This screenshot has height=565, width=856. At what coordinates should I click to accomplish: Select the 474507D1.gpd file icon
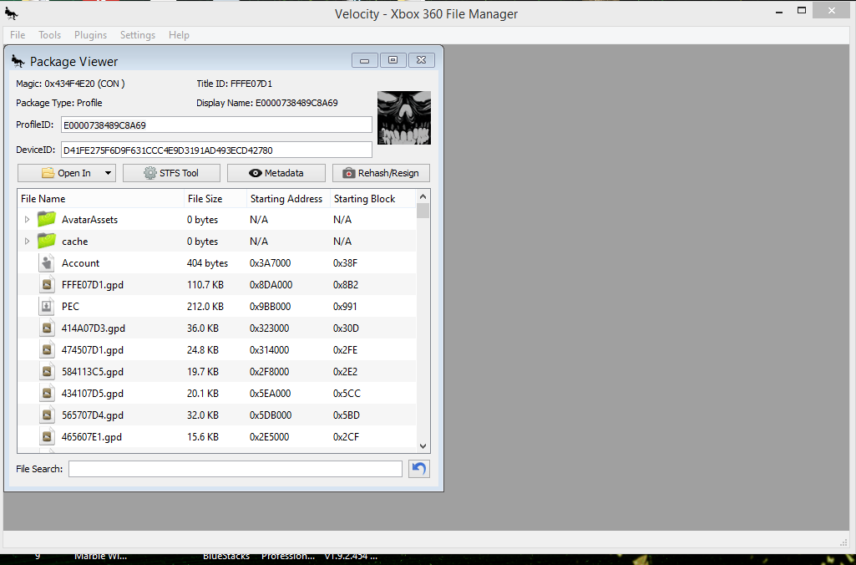(47, 350)
